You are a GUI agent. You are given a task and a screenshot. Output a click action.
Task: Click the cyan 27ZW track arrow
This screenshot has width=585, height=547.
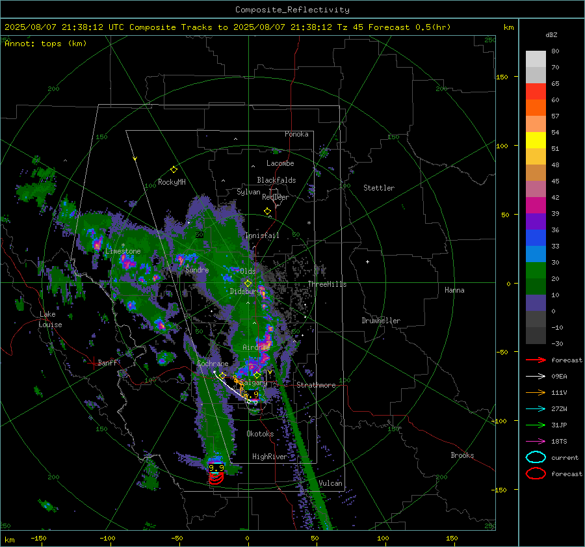tap(536, 409)
